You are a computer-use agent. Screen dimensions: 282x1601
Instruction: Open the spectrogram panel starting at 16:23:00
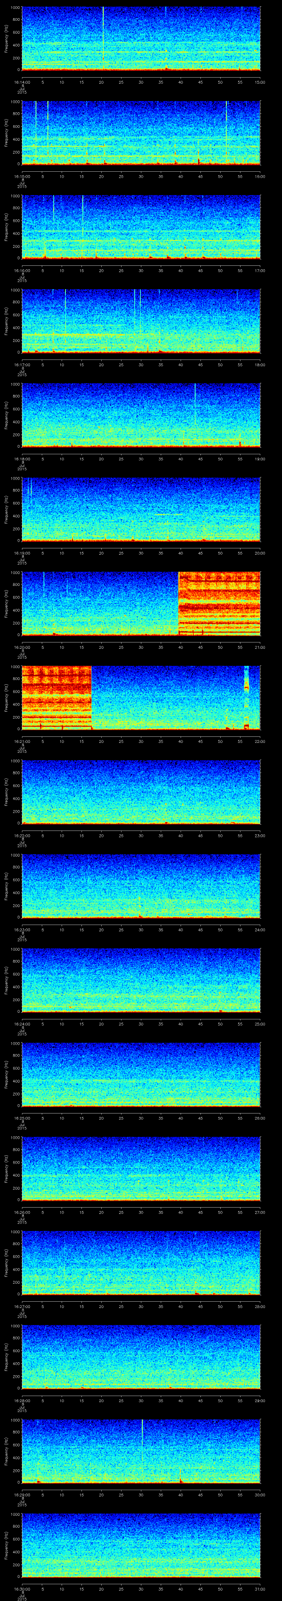tap(141, 887)
